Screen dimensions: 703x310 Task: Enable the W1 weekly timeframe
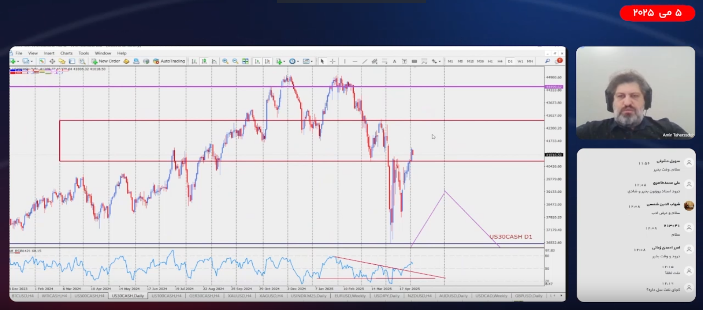pyautogui.click(x=520, y=61)
